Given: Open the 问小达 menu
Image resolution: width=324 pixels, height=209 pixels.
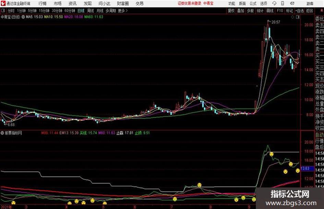Looking at the screenshot, I should tap(104, 3).
